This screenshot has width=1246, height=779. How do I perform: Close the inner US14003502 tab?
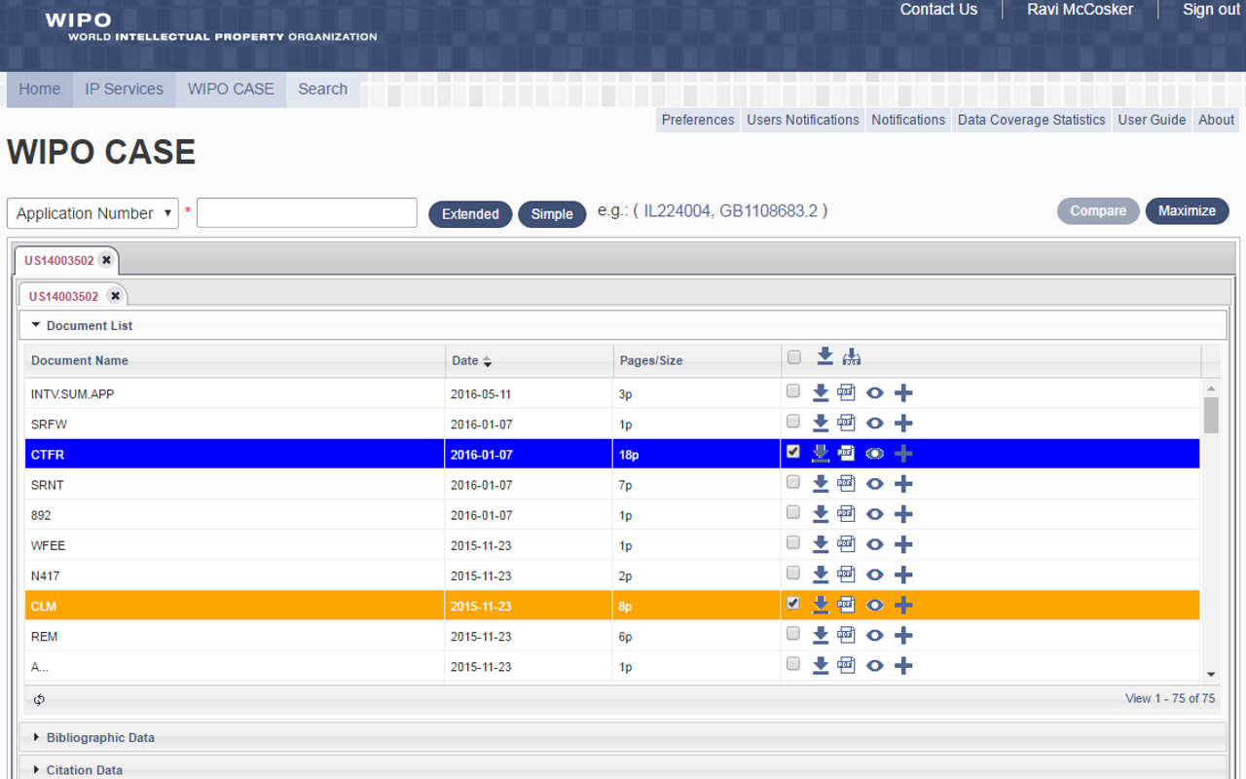[x=115, y=296]
